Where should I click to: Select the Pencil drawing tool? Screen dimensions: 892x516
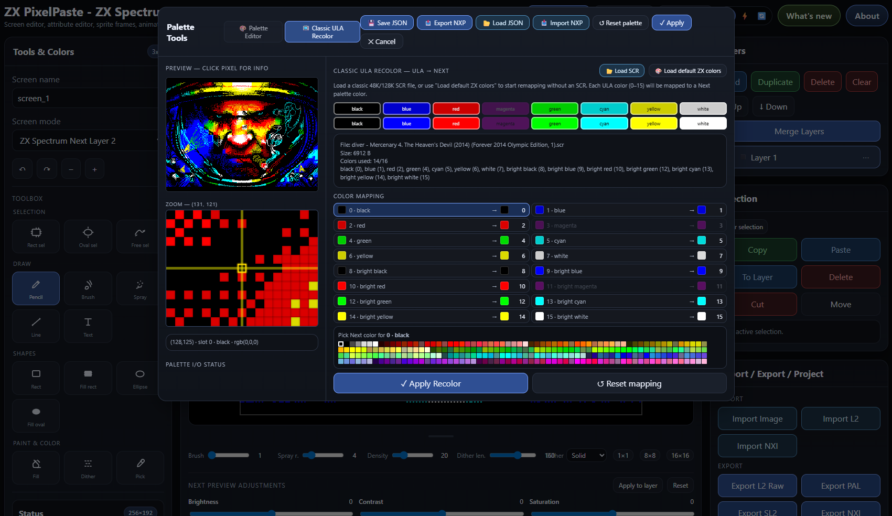[x=36, y=288]
